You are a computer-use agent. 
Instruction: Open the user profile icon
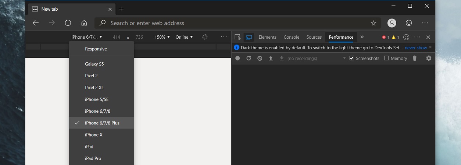tap(392, 23)
